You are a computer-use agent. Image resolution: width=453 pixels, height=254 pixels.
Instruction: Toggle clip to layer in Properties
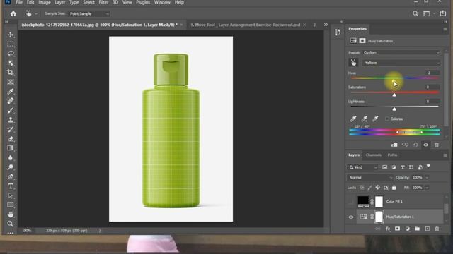click(x=394, y=145)
